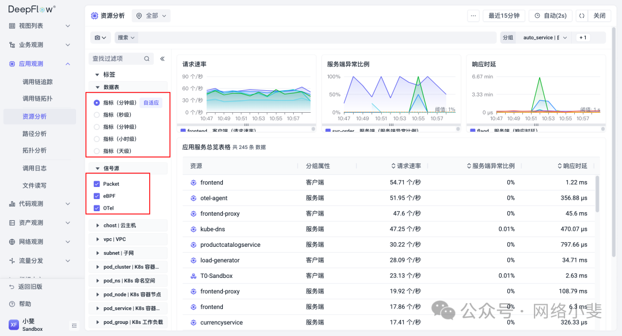Click the refresh icon next to 关闭 button
This screenshot has height=336, width=622.
click(x=581, y=15)
